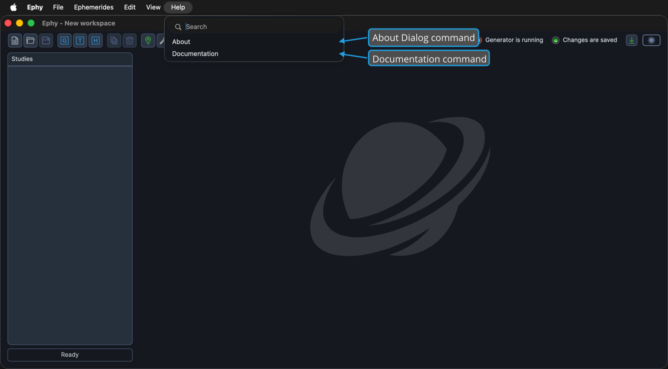Image resolution: width=668 pixels, height=369 pixels.
Task: Create a new workspace with the document icon
Action: pyautogui.click(x=15, y=40)
